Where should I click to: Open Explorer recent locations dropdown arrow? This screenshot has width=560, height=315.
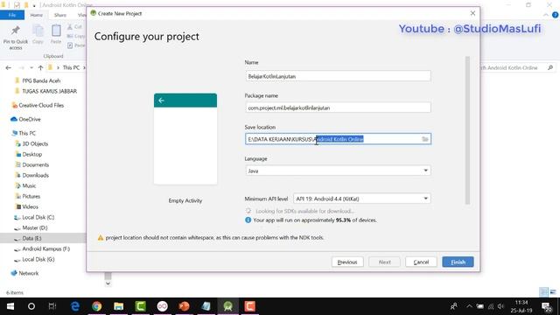[31, 67]
